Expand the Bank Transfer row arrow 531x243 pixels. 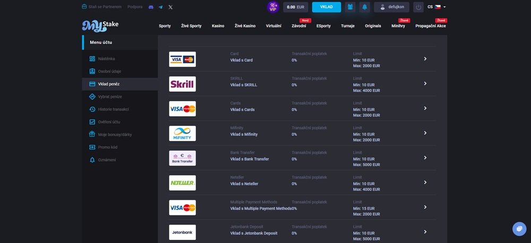[425, 157]
